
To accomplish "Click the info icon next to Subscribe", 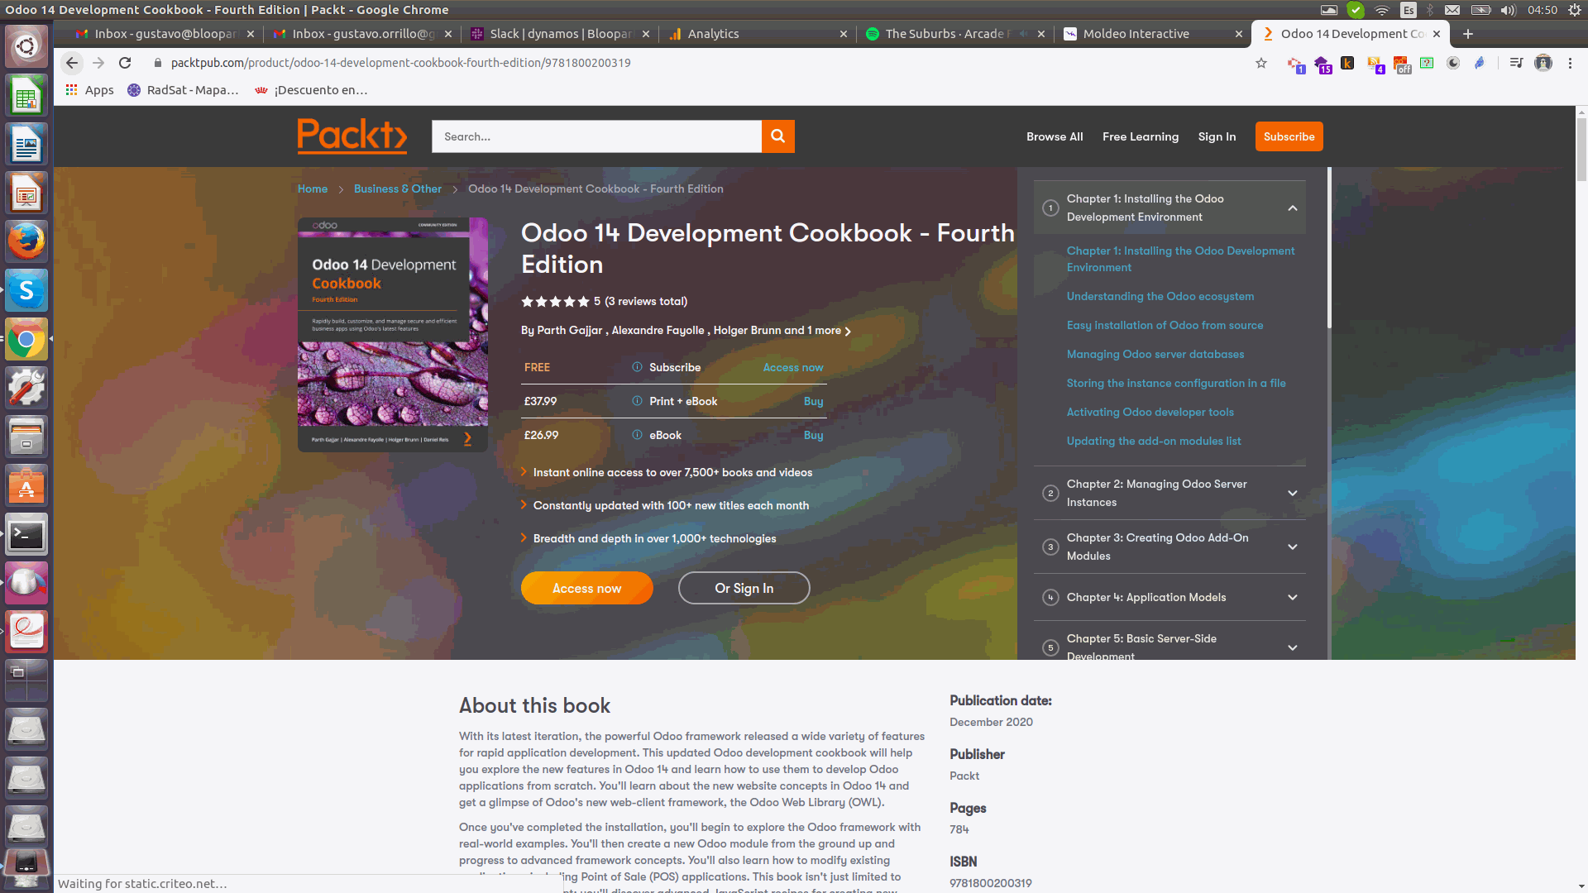I will click(637, 367).
